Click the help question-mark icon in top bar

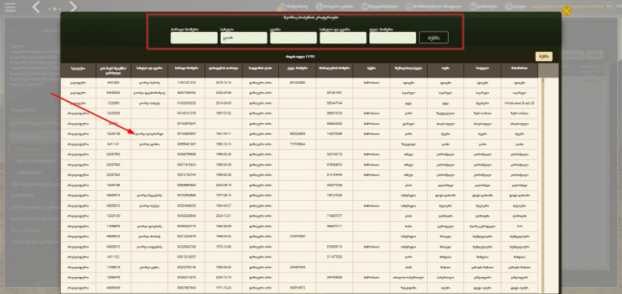[x=473, y=6]
